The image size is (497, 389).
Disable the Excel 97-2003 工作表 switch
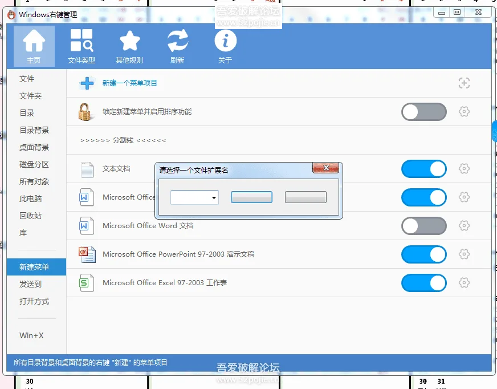[424, 283]
